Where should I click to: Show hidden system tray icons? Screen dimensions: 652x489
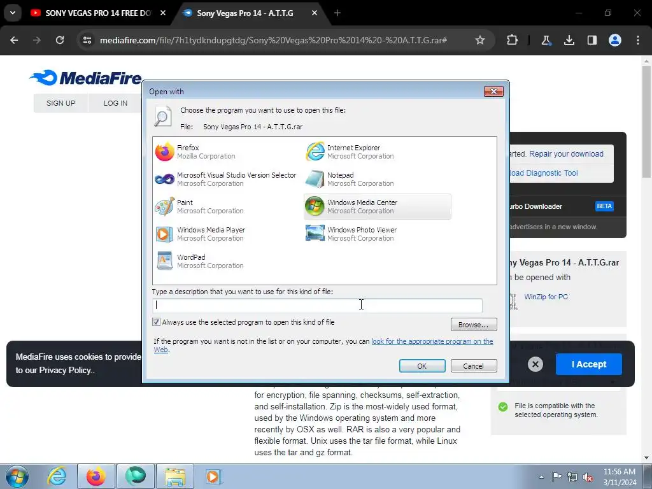(x=541, y=477)
